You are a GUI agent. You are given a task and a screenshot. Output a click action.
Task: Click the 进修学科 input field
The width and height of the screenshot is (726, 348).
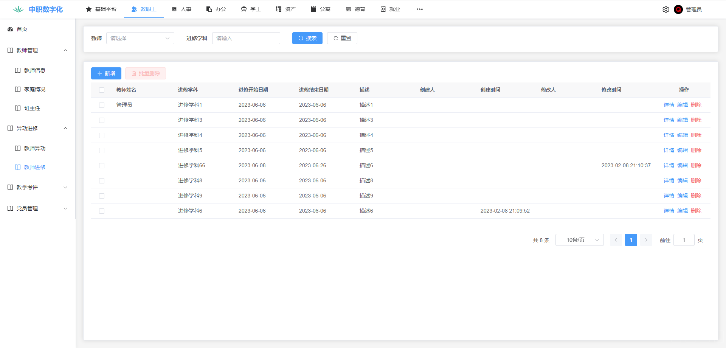[x=246, y=38]
